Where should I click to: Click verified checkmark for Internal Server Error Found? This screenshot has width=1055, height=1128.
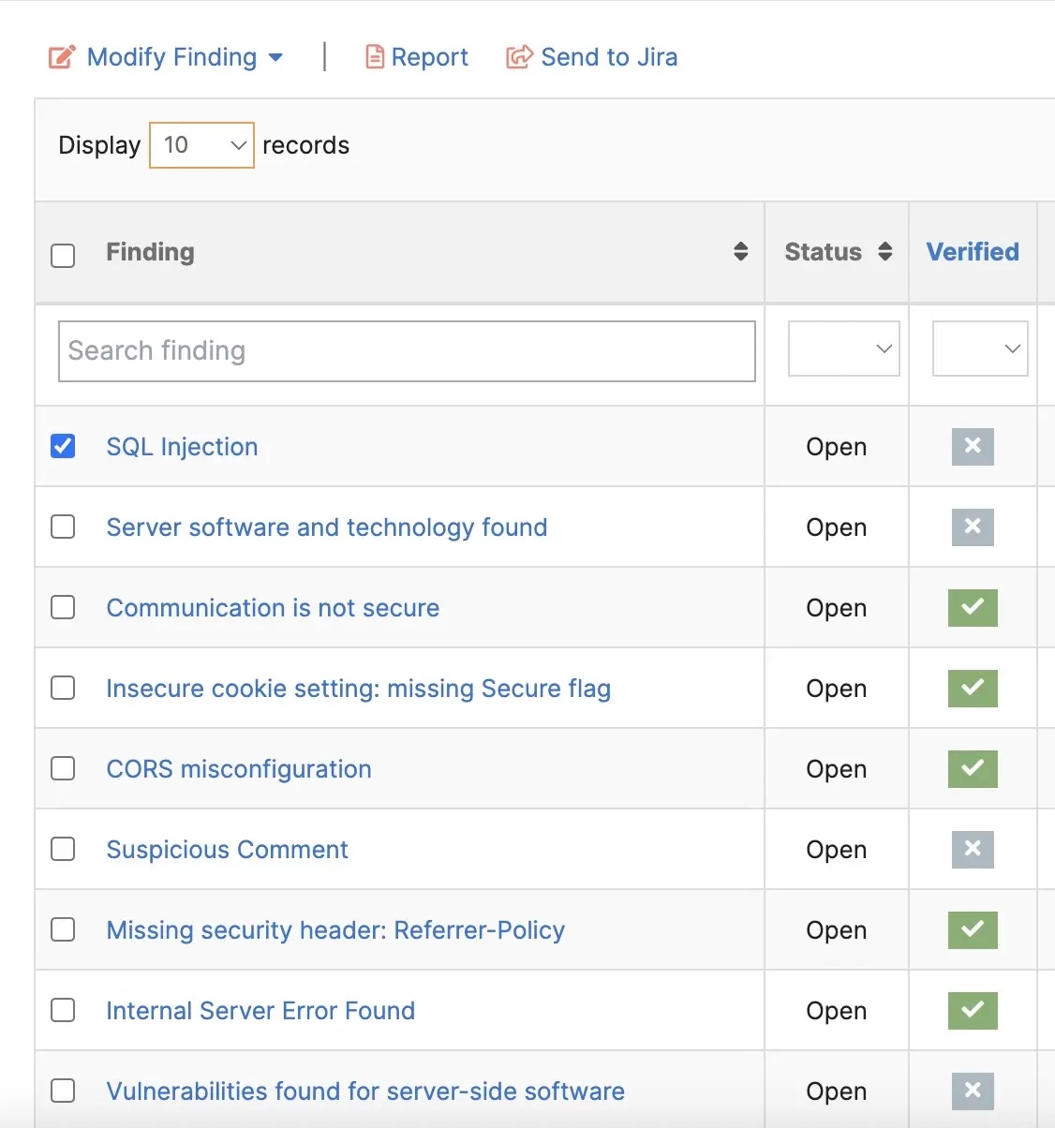coord(973,1010)
